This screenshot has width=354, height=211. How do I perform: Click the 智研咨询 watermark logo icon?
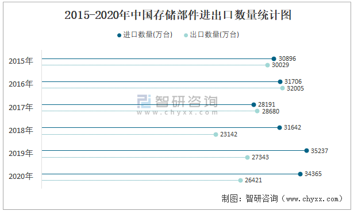(x=144, y=101)
